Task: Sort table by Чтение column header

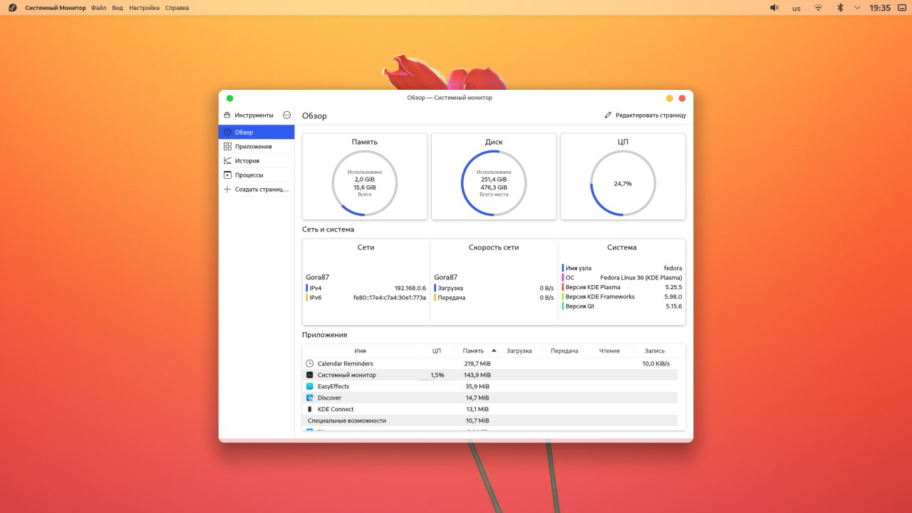Action: [x=609, y=351]
